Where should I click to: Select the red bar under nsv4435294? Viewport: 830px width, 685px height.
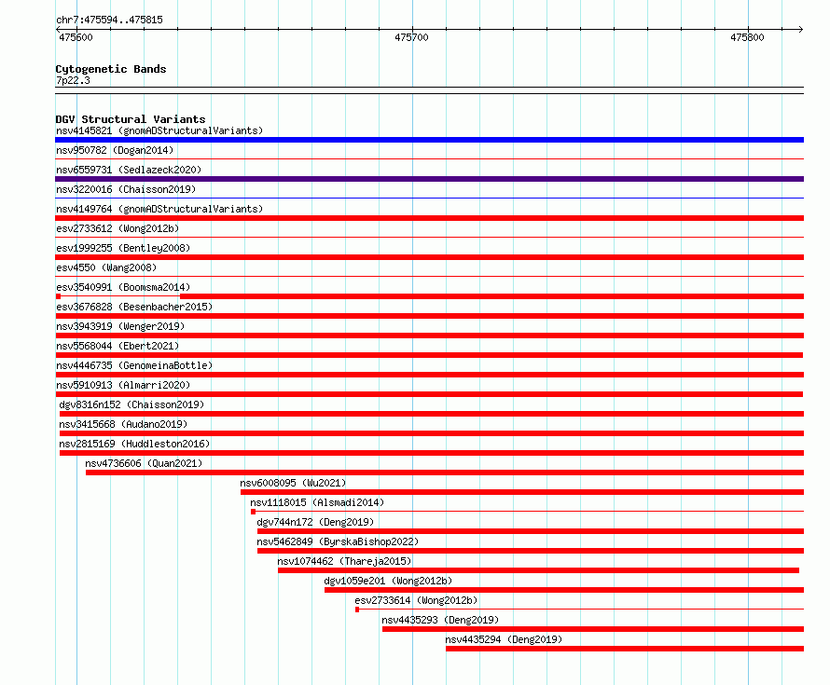[x=625, y=649]
